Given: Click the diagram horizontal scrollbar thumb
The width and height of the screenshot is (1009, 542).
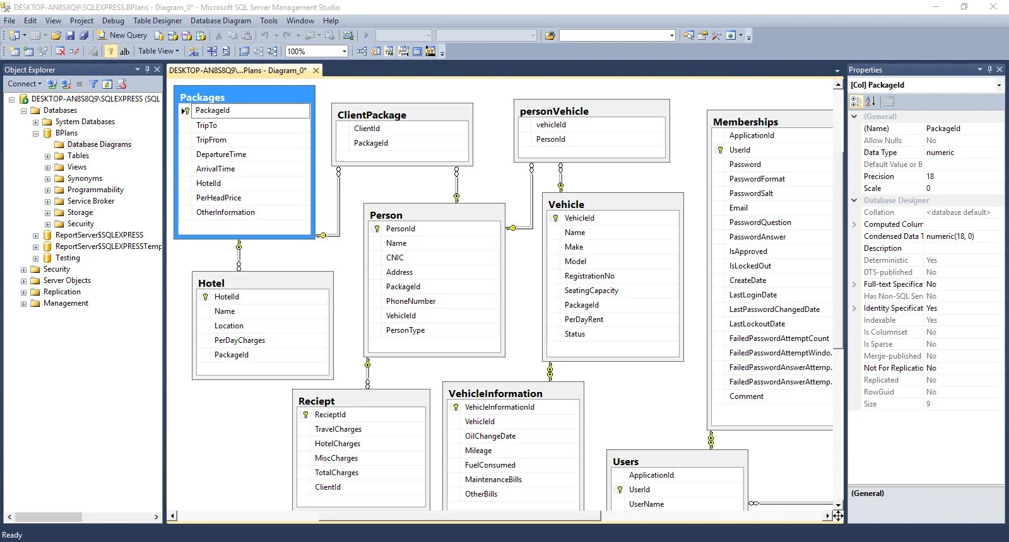Looking at the screenshot, I should (x=459, y=516).
